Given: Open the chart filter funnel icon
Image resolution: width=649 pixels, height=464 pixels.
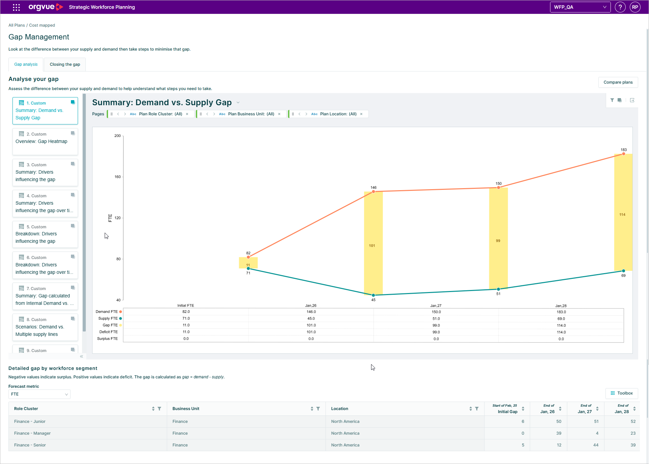Looking at the screenshot, I should [612, 100].
